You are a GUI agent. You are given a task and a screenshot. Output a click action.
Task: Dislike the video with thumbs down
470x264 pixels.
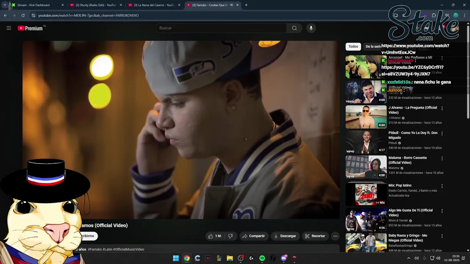[x=231, y=236]
